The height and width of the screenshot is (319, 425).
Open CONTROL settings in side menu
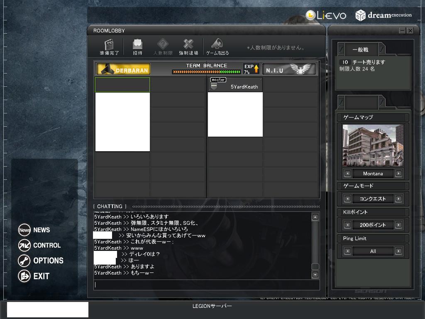(x=24, y=245)
